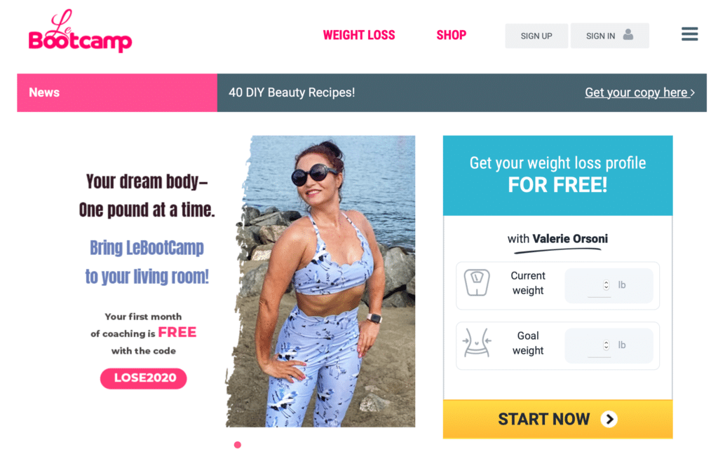Screen dimensions: 718x449
Task: Click the Goal weight input field
Action: (609, 345)
